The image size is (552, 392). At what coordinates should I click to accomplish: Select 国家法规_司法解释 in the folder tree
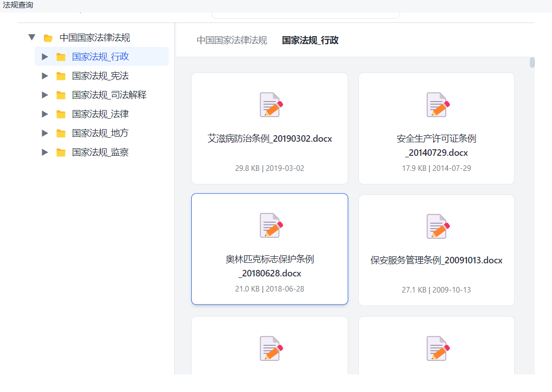tap(109, 95)
